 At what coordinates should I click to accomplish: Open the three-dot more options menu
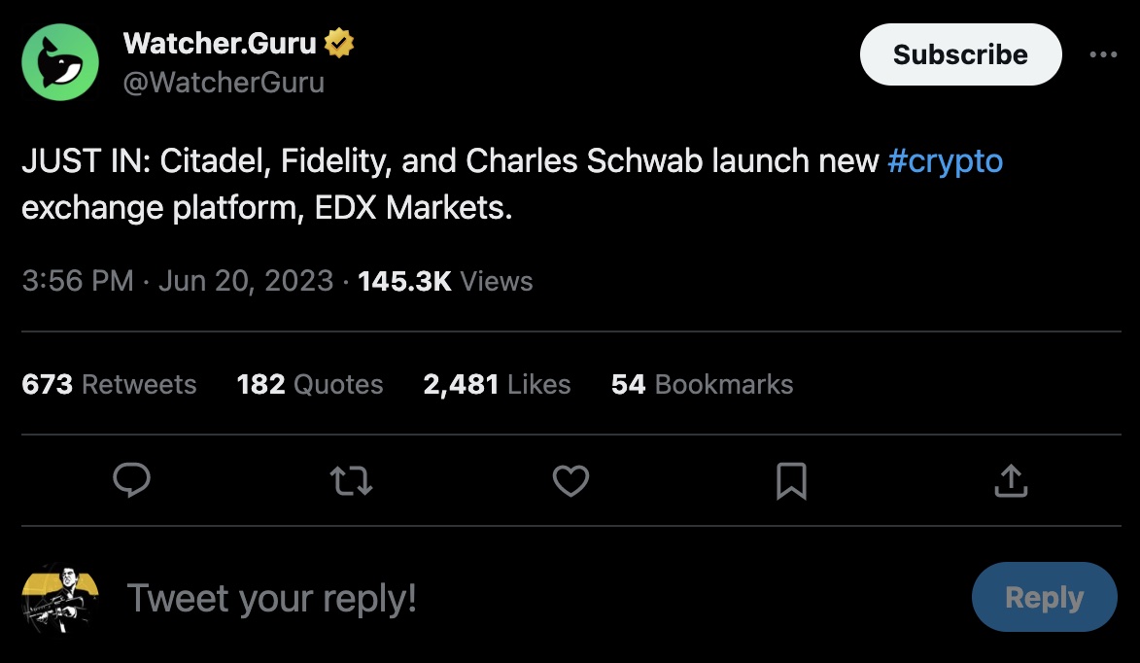(x=1103, y=54)
